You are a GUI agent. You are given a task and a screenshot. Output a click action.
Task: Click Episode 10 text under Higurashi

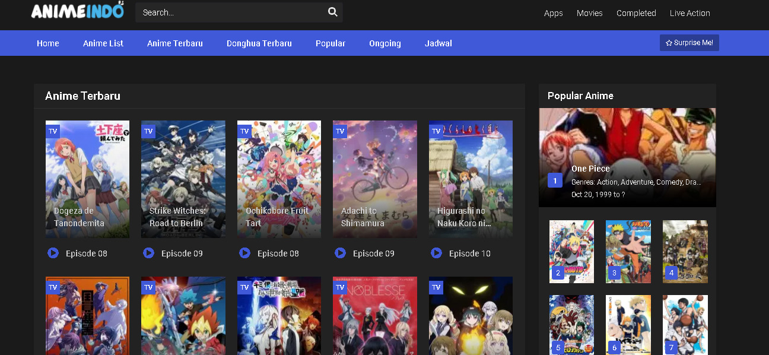[470, 253]
